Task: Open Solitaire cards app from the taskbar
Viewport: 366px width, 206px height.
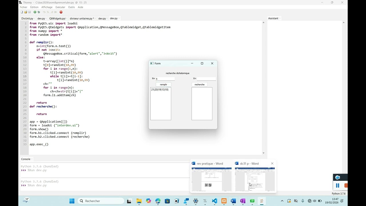Action: [177, 201]
